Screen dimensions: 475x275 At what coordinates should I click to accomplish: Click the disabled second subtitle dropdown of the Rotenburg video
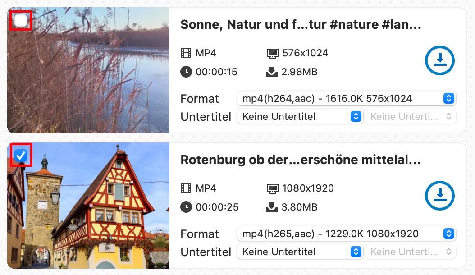410,252
